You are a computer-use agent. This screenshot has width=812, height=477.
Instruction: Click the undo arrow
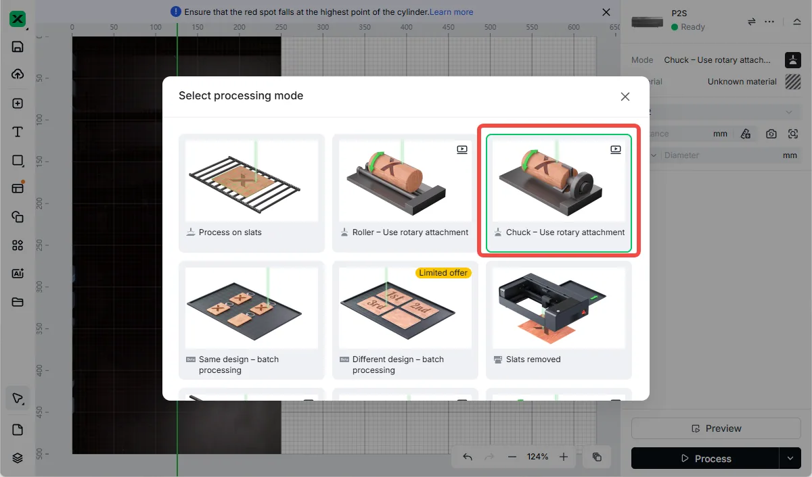point(468,457)
